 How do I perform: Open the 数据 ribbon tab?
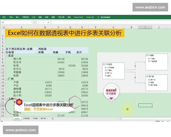[40, 17]
